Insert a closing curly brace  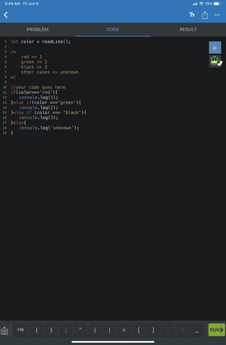[51, 330]
